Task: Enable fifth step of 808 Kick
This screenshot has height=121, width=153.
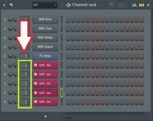Action: pos(88,20)
